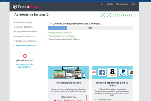
Task: Click the Amazon module icon
Action: click(x=112, y=73)
